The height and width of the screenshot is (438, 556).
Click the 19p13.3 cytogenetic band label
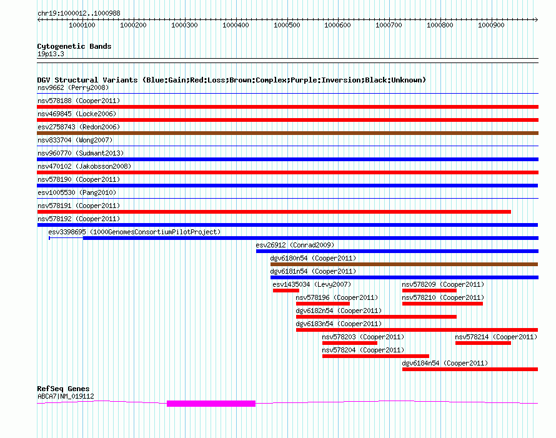coord(51,54)
